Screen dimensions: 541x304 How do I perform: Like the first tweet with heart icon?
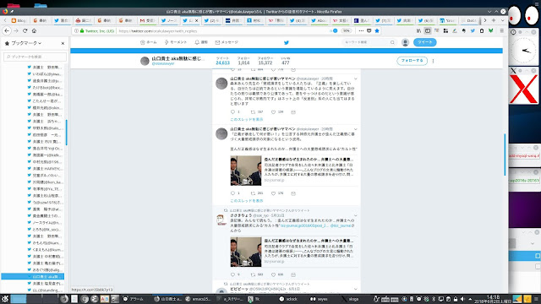point(273,112)
